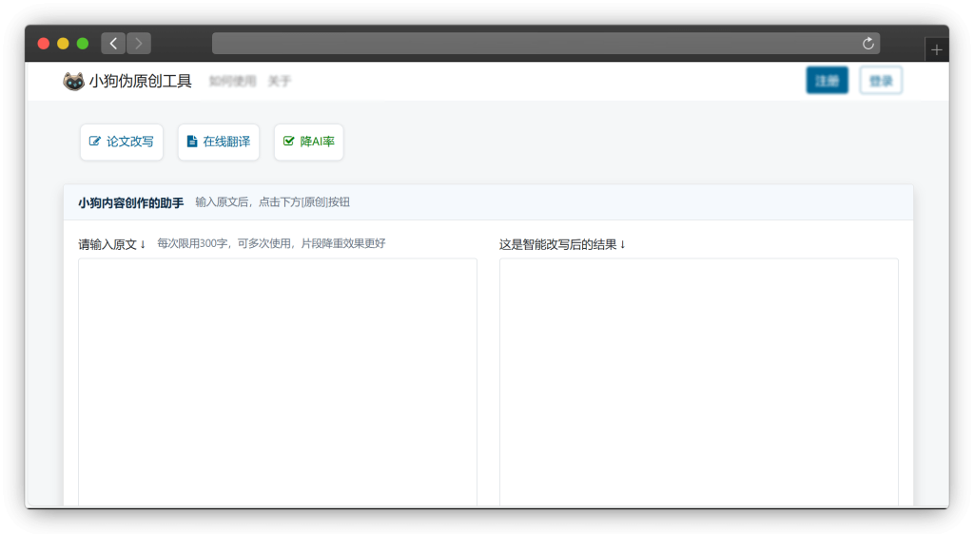
Task: Click the cat logo icon in header
Action: 73,82
